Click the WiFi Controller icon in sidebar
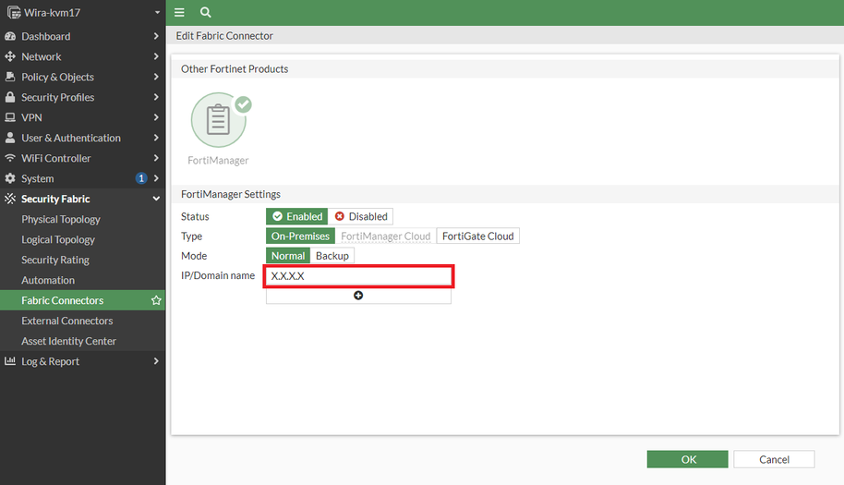The width and height of the screenshot is (844, 485). [x=11, y=159]
